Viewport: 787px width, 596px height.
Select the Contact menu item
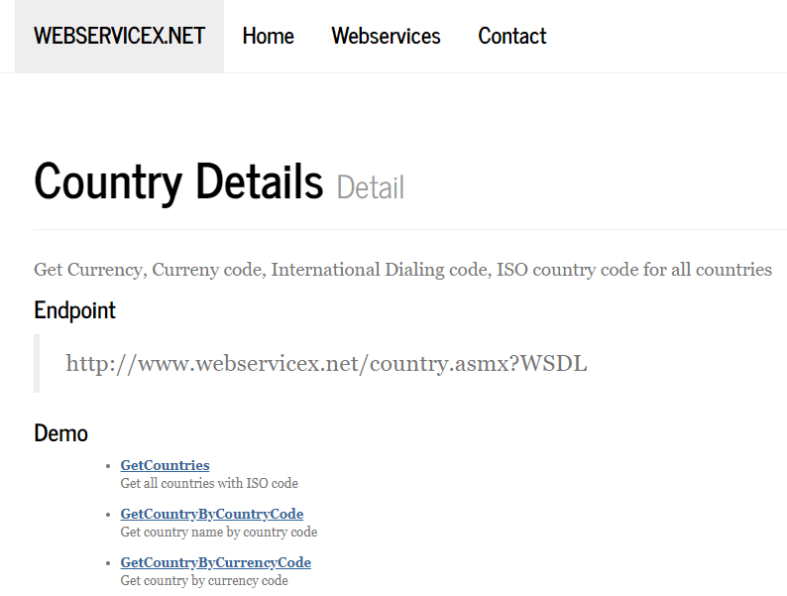[512, 36]
